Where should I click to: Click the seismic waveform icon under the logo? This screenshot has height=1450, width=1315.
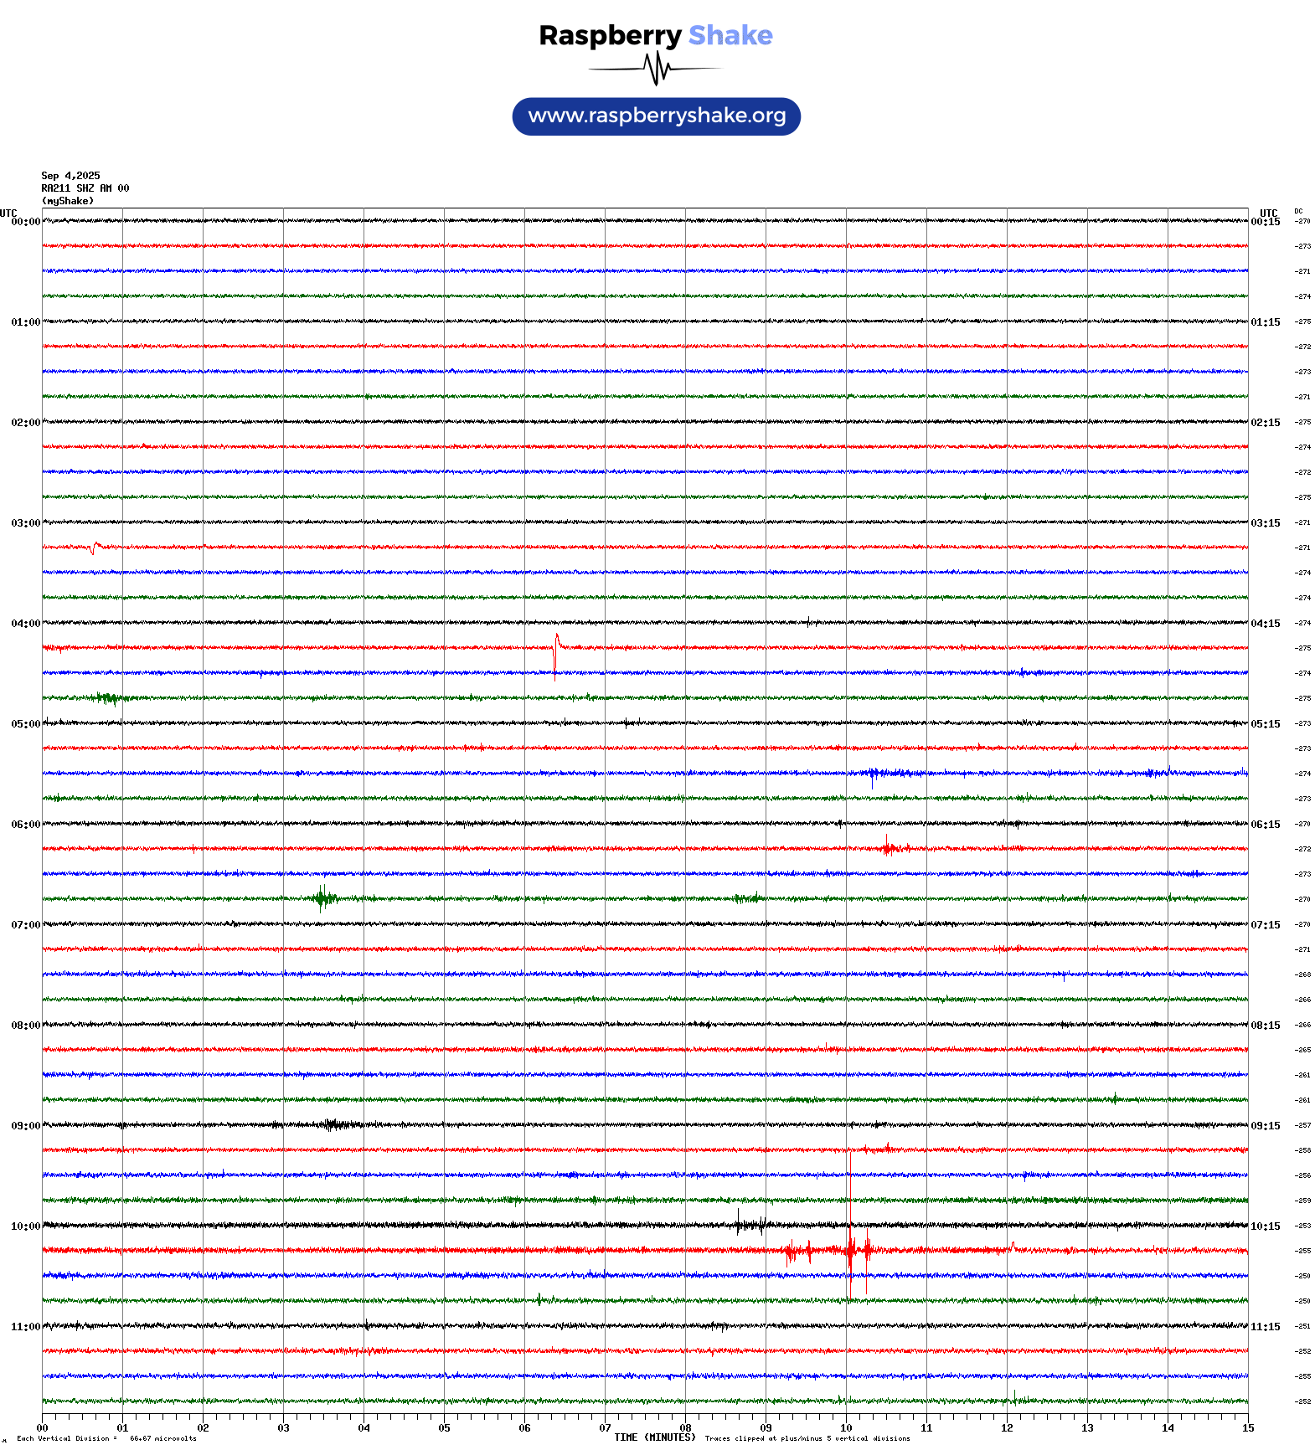point(656,69)
